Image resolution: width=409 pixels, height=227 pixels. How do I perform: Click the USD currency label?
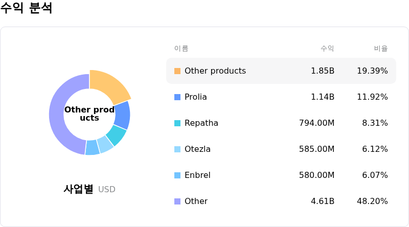tap(107, 190)
